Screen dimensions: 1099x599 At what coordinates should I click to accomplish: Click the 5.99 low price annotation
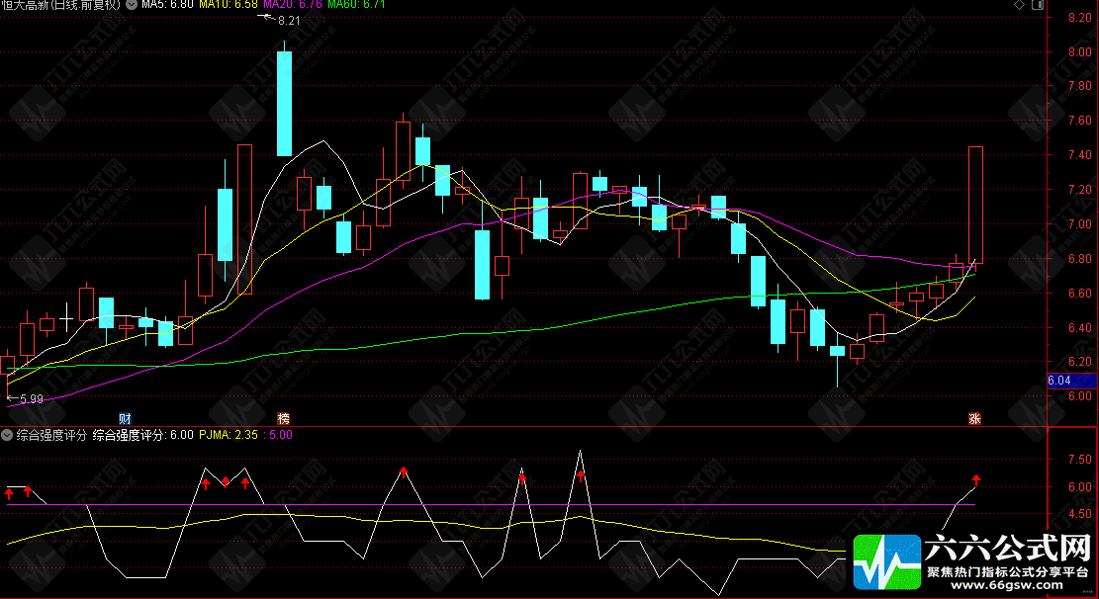click(32, 399)
